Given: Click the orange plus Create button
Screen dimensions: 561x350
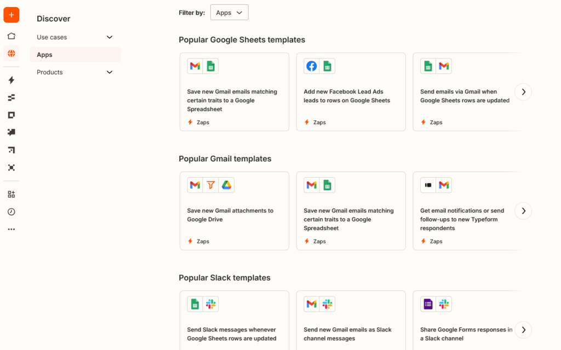Looking at the screenshot, I should (x=12, y=15).
